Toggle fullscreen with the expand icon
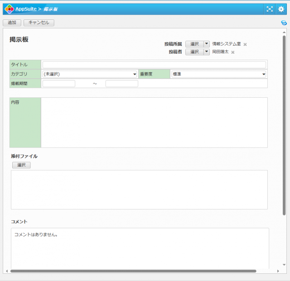The height and width of the screenshot is (281, 290). click(270, 9)
